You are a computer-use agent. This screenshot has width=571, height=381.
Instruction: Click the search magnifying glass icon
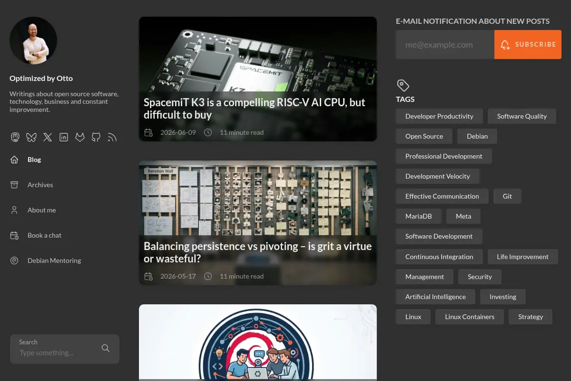[106, 348]
